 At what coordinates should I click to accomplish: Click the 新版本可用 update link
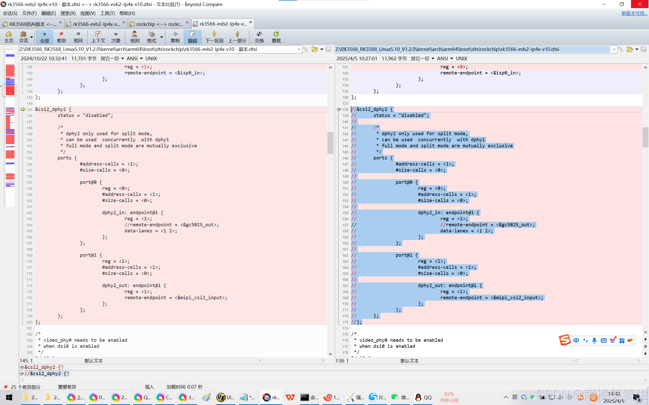(634, 13)
